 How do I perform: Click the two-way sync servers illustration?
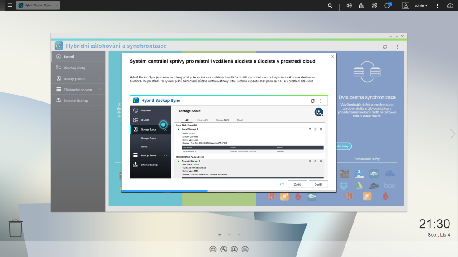coord(367,72)
